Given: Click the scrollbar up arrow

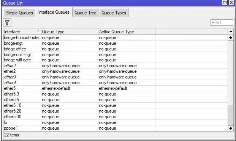Looking at the screenshot, I should tap(231, 38).
